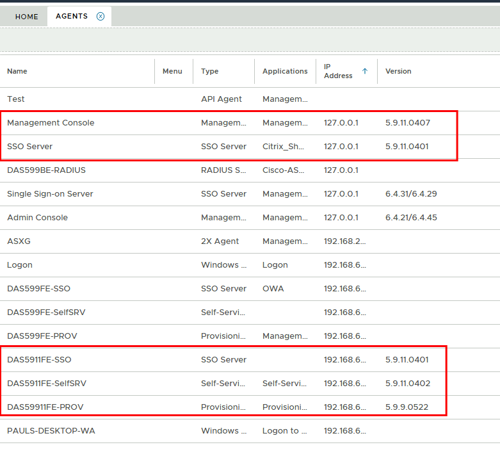Screen dimensions: 500x463
Task: Select the Logon agent entry
Action: (x=20, y=265)
